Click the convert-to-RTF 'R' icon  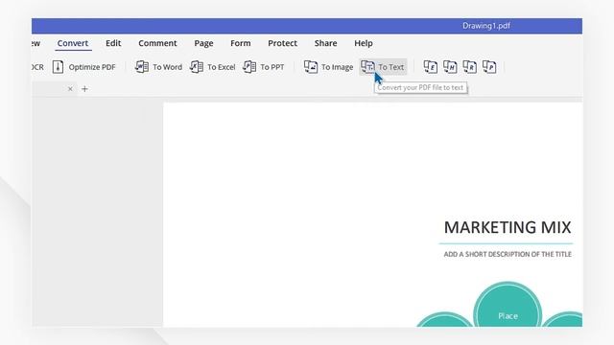click(469, 67)
